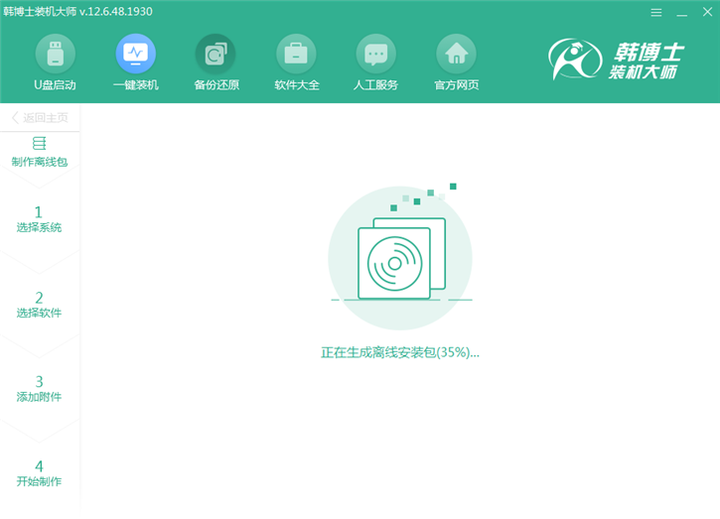This screenshot has width=720, height=519.
Task: Close the 韩博士装机大师 window
Action: click(708, 12)
